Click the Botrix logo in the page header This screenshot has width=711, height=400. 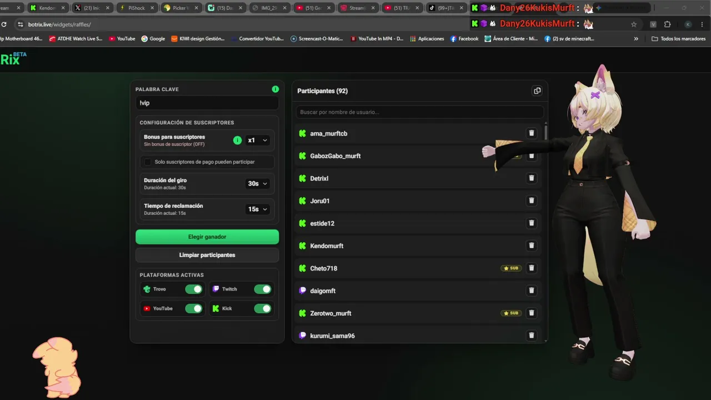click(13, 59)
